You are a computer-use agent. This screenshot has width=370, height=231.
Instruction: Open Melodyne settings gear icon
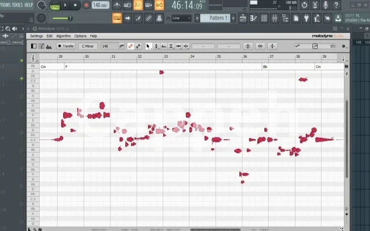tap(344, 46)
